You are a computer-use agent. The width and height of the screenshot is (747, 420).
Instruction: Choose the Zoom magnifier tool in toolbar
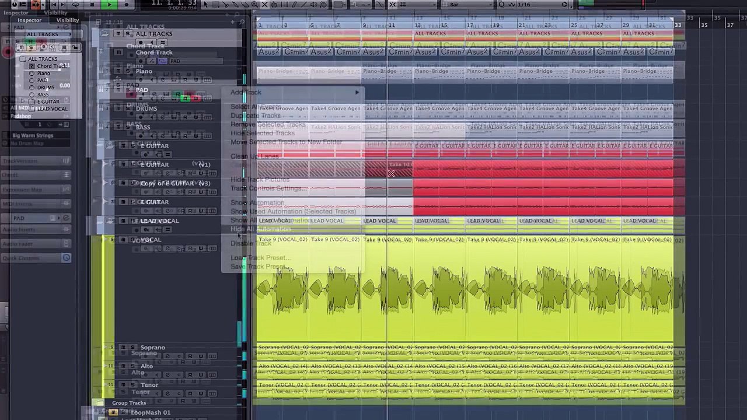[x=254, y=5]
